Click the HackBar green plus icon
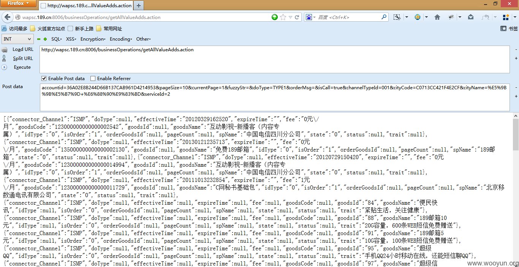This screenshot has height=267, width=519. click(45, 39)
